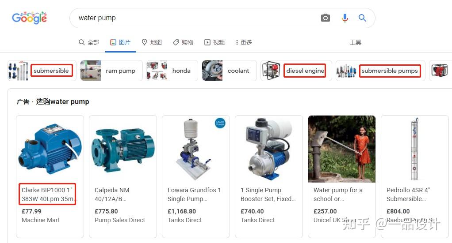This screenshot has width=452, height=243.
Task: Click the Water pump for a school title
Action: (x=338, y=194)
